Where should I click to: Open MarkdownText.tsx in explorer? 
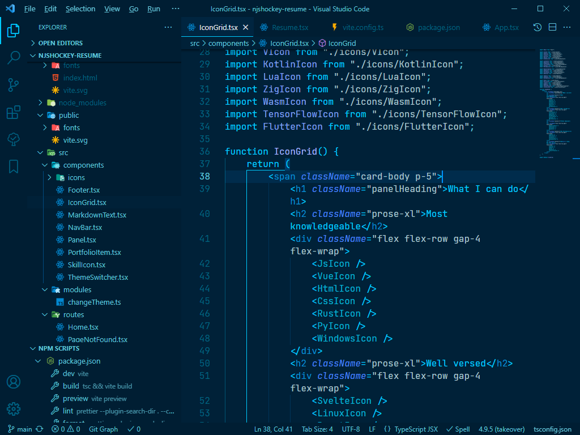[x=97, y=215]
